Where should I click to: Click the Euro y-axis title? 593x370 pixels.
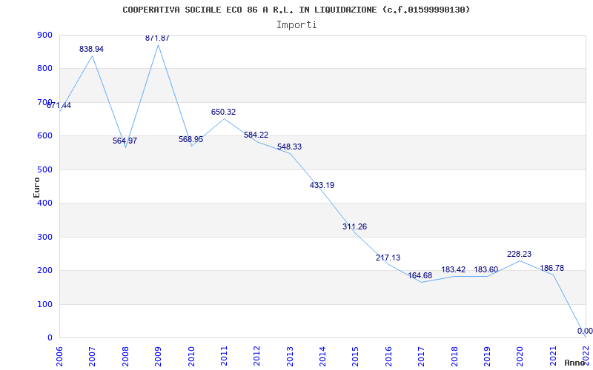click(x=36, y=186)
